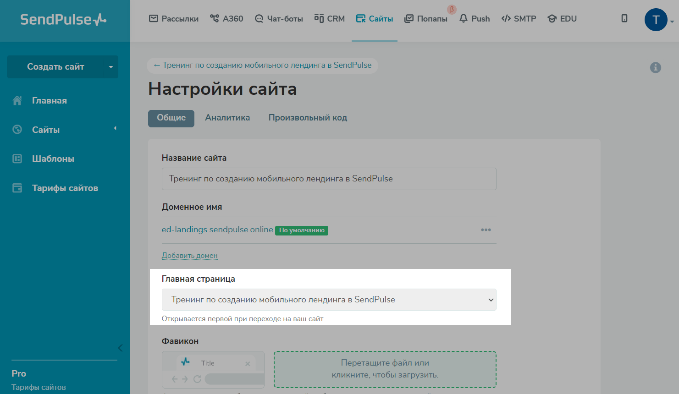679x394 pixels.
Task: Switch to the Произвольный код tab
Action: point(308,118)
